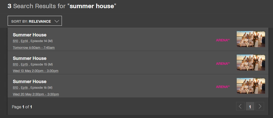The width and height of the screenshot is (273, 118).
Task: Click the Tomorrow 6:50am - 7:45am airtime
Action: tap(34, 48)
